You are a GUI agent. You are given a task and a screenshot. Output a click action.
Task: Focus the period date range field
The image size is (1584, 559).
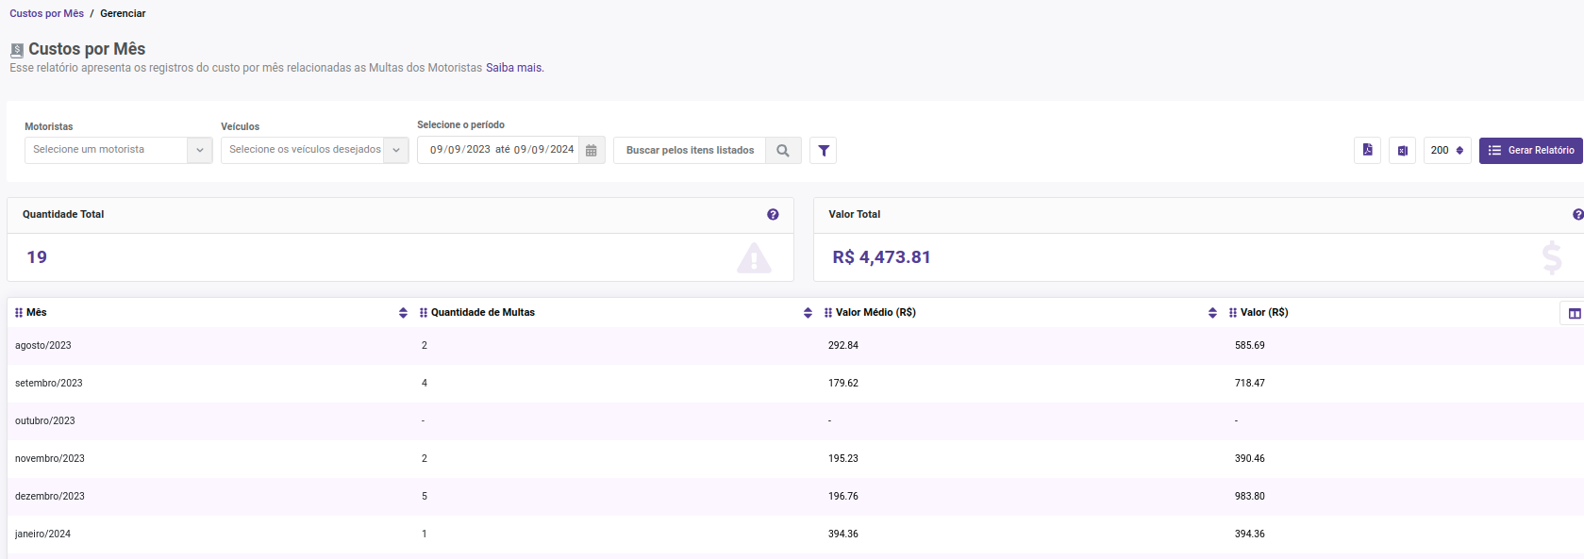pos(498,150)
